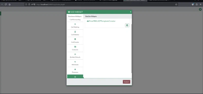Select Call Waiting widget category

tap(75, 26)
